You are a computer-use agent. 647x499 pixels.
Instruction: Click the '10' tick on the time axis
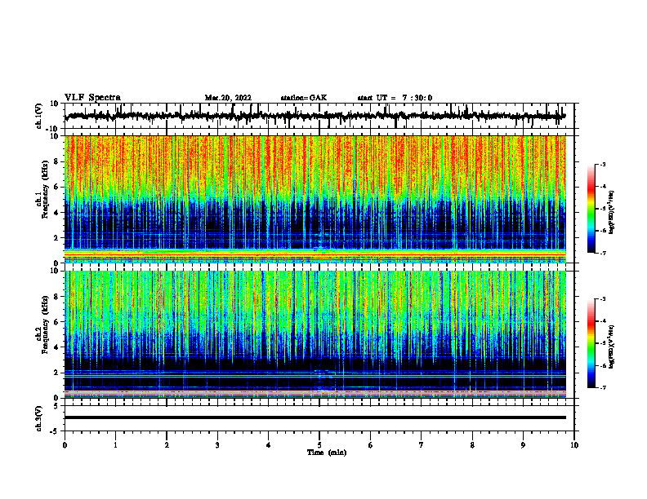coord(574,445)
